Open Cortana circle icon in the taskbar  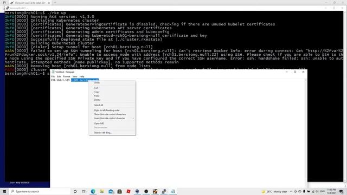point(75,191)
